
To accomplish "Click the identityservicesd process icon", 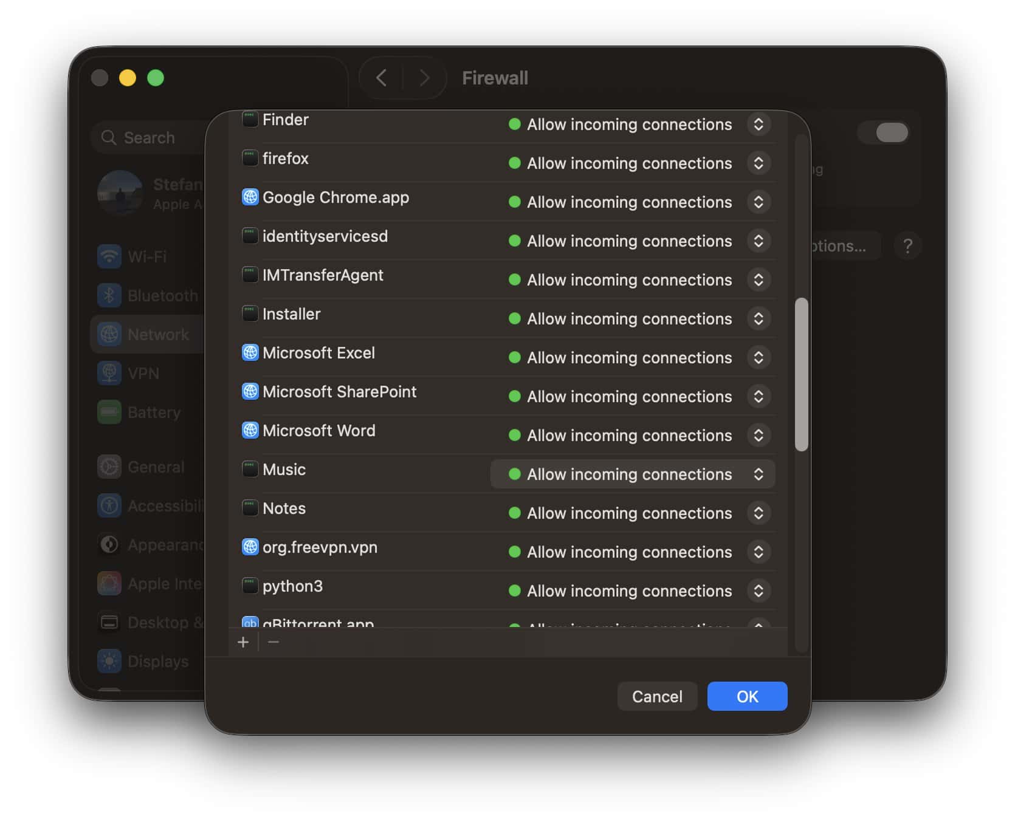I will (250, 236).
